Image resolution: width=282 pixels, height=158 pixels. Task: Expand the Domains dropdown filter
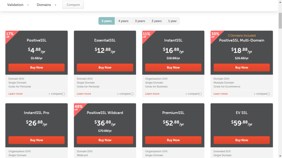47,5
